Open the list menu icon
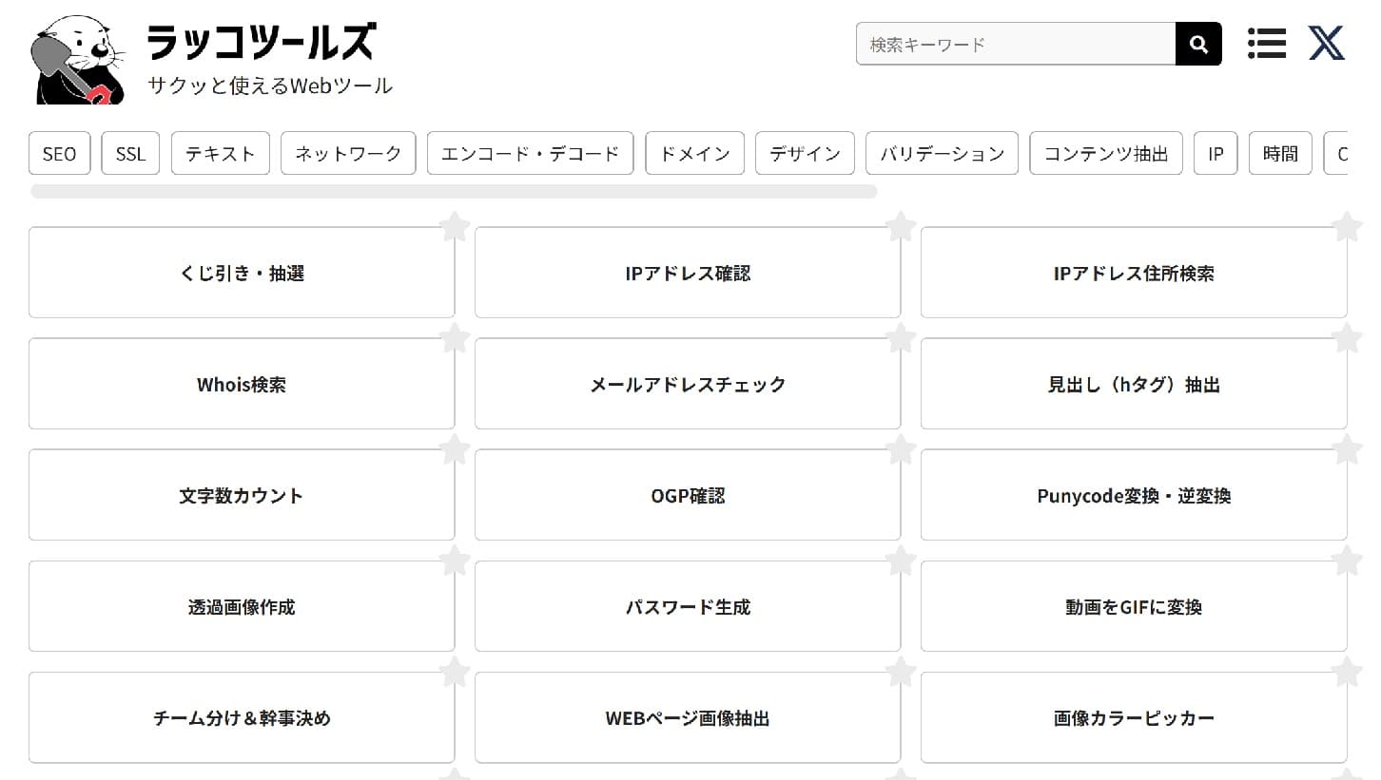 (1266, 44)
